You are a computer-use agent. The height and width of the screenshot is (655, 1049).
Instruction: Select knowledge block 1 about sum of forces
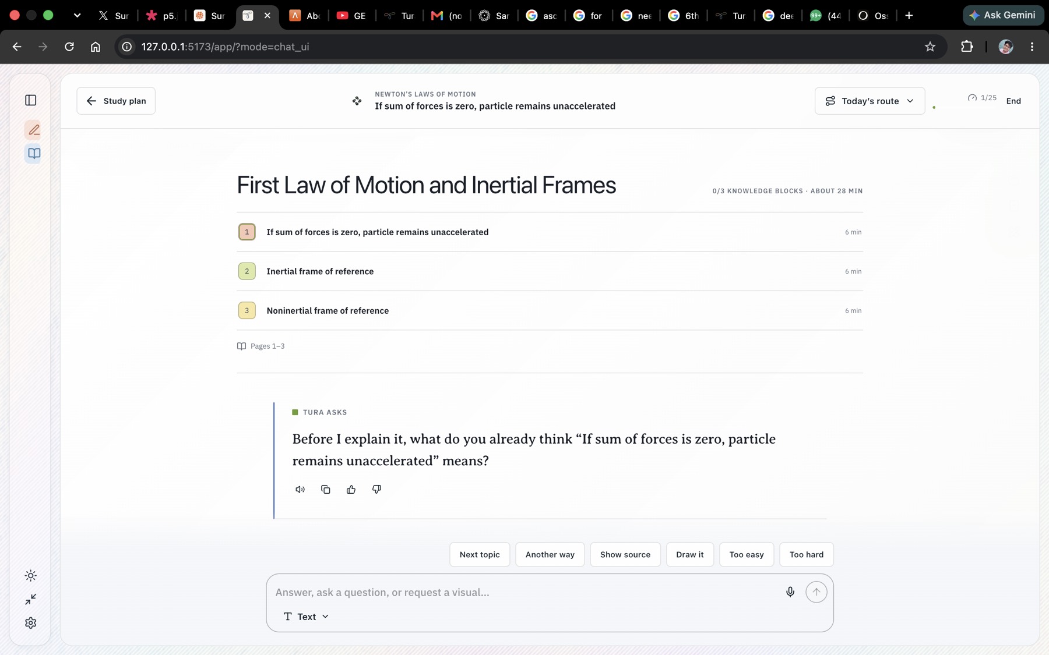[550, 232]
